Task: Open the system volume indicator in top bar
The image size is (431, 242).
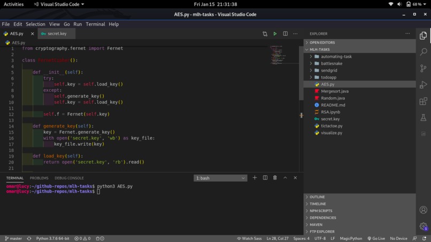Action: click(x=399, y=4)
